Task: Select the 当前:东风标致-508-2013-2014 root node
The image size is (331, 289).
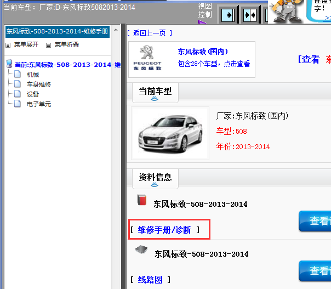Action: coord(67,65)
